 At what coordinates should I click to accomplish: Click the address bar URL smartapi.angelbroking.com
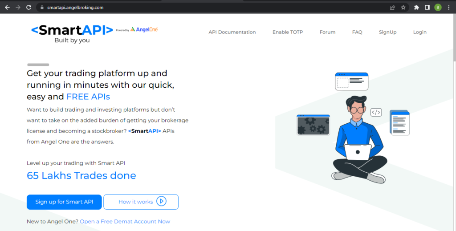(x=75, y=8)
